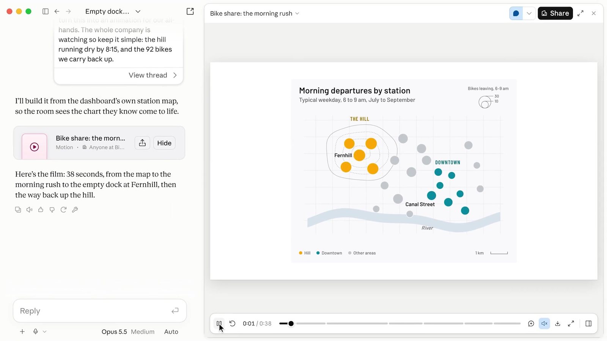Restart the film from the beginning
607x341 pixels.
coord(232,324)
